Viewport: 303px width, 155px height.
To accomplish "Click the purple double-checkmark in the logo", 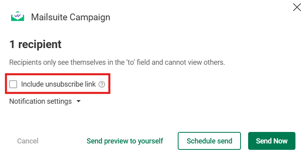I will tap(17, 15).
